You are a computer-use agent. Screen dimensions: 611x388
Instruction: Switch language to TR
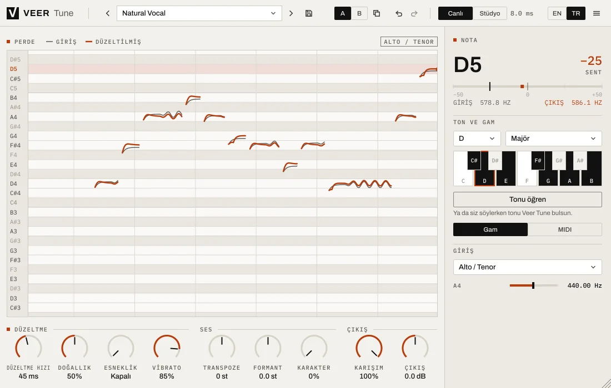pos(576,13)
